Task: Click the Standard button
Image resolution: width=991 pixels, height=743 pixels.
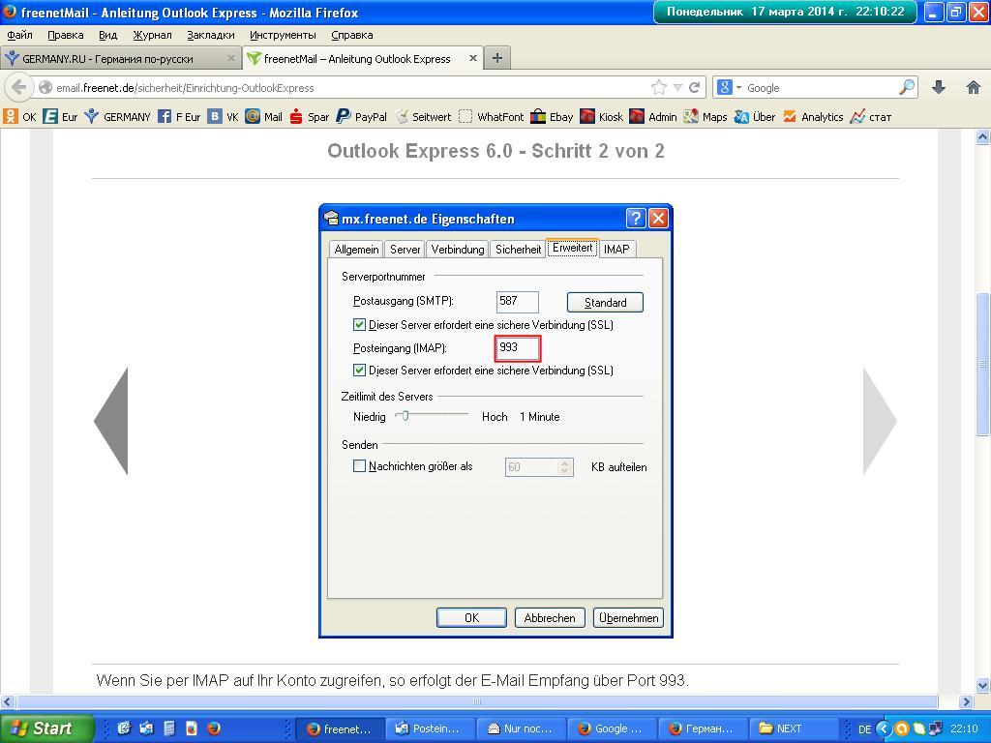Action: pyautogui.click(x=605, y=303)
